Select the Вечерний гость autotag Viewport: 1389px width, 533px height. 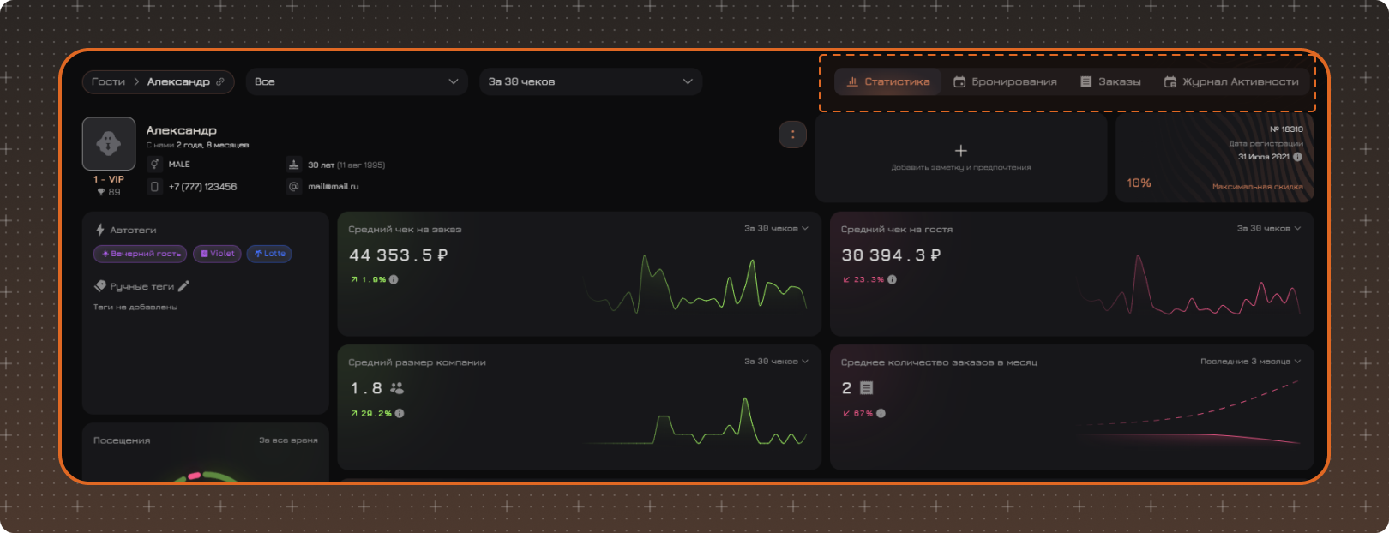click(x=141, y=254)
